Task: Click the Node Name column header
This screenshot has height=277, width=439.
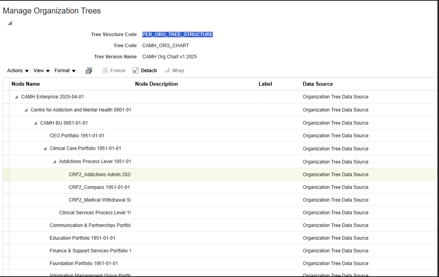Action: tap(26, 84)
